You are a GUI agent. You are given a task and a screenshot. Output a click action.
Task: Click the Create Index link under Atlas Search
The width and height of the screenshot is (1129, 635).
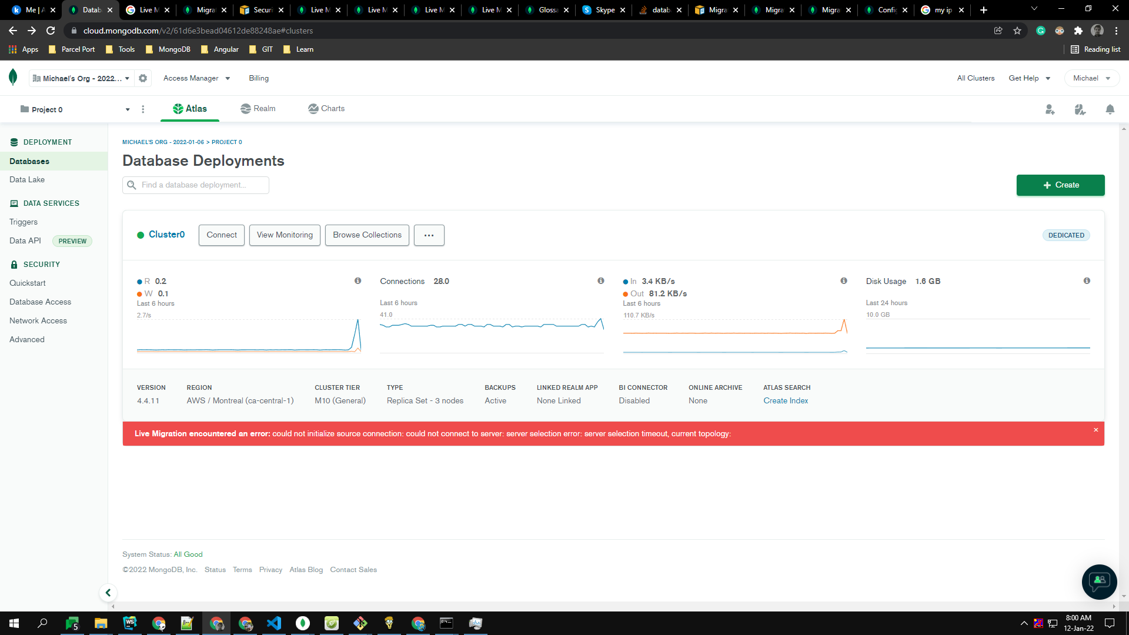pyautogui.click(x=786, y=400)
